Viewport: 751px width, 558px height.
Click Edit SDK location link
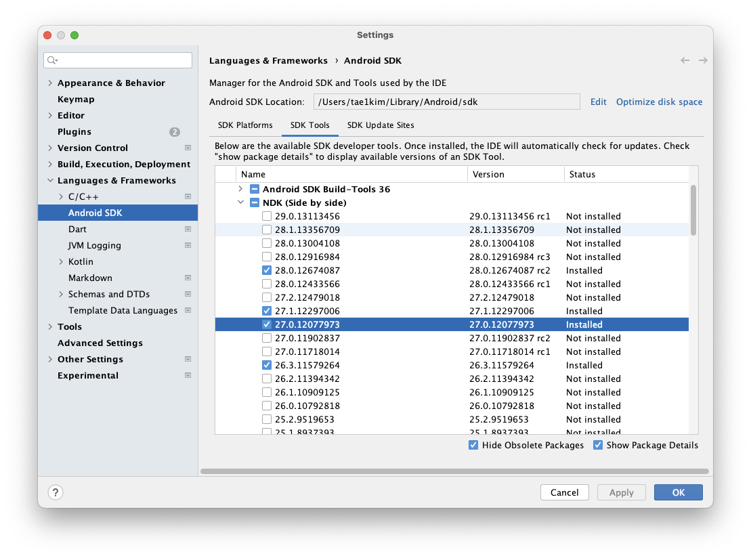(598, 102)
